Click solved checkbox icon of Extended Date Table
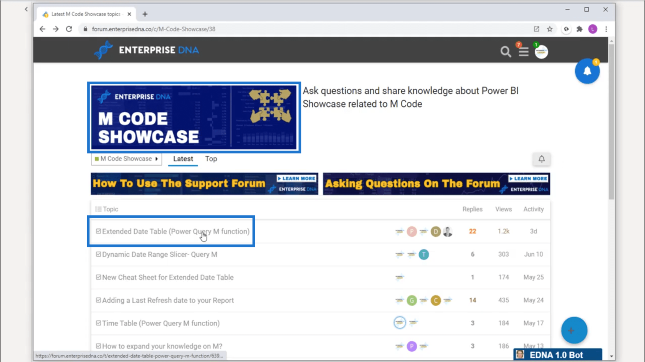Screen dimensions: 645x362 (98, 231)
